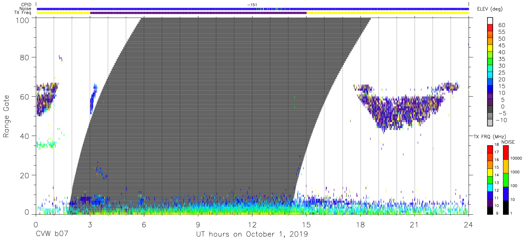Click the 6 tick on the UT hours axis

pos(144,225)
